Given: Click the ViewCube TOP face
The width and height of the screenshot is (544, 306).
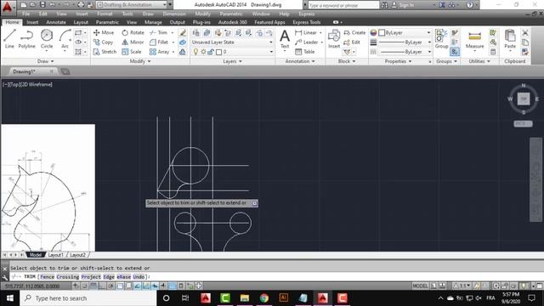Looking at the screenshot, I should point(524,99).
